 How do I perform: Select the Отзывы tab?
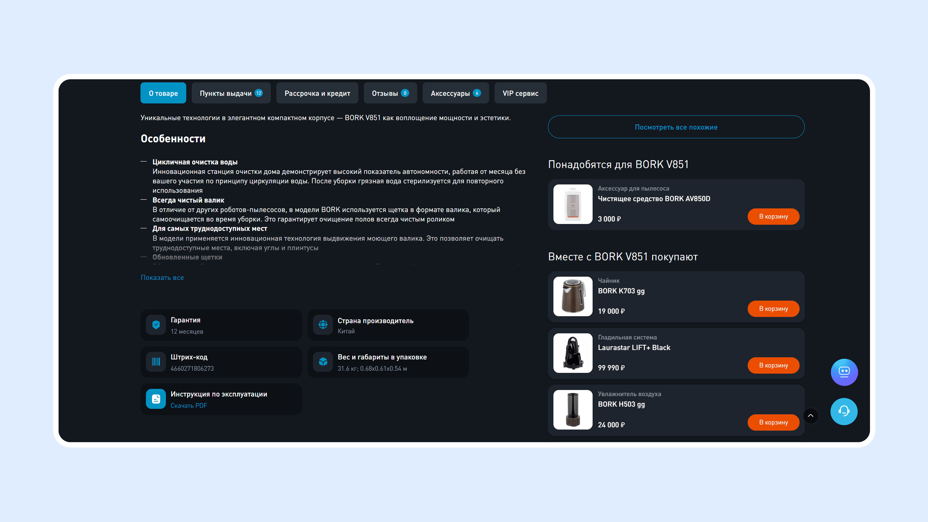pyautogui.click(x=390, y=93)
